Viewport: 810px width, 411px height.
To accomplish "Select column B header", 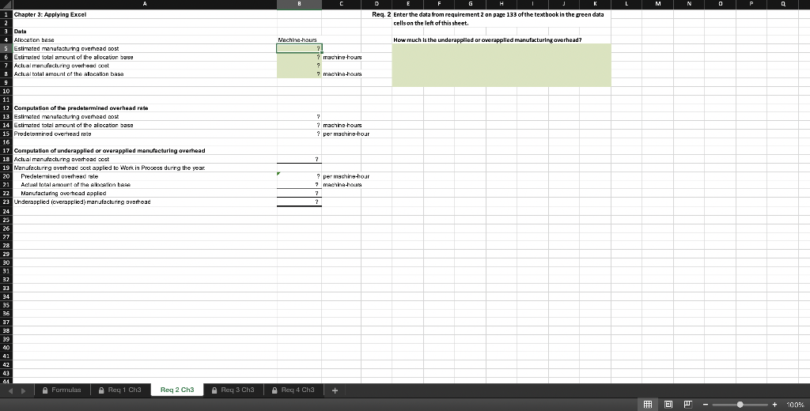I will pos(299,4).
